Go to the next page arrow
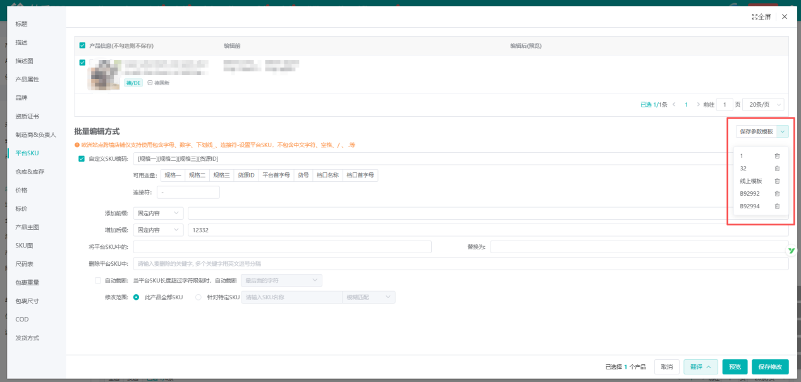This screenshot has height=382, width=801. point(698,104)
